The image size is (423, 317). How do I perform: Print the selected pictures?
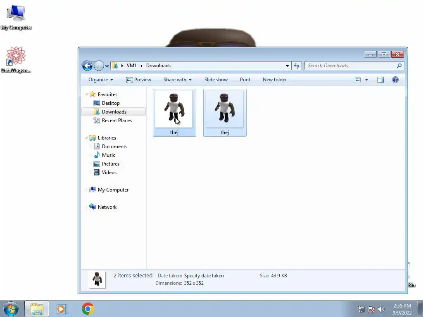245,80
